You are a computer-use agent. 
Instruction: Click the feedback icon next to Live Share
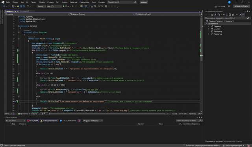coord(229,6)
